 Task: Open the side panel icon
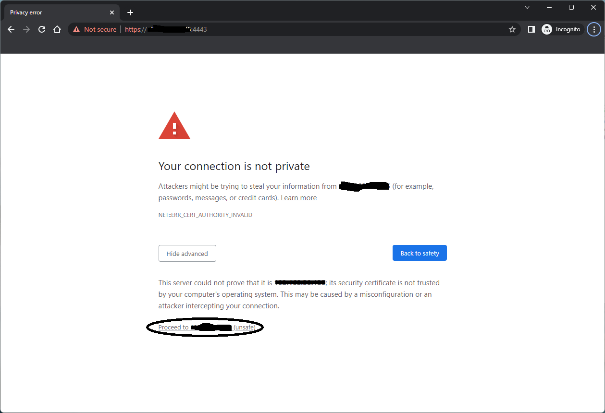pyautogui.click(x=531, y=29)
